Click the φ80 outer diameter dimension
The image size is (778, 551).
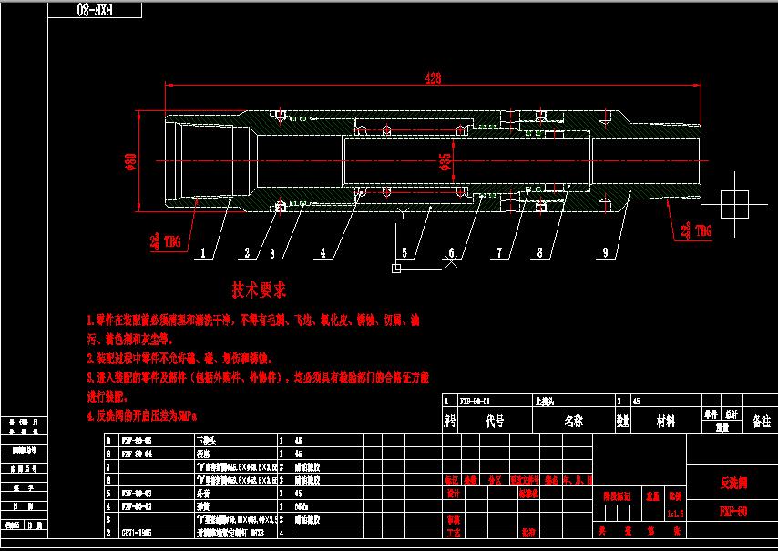(130, 162)
